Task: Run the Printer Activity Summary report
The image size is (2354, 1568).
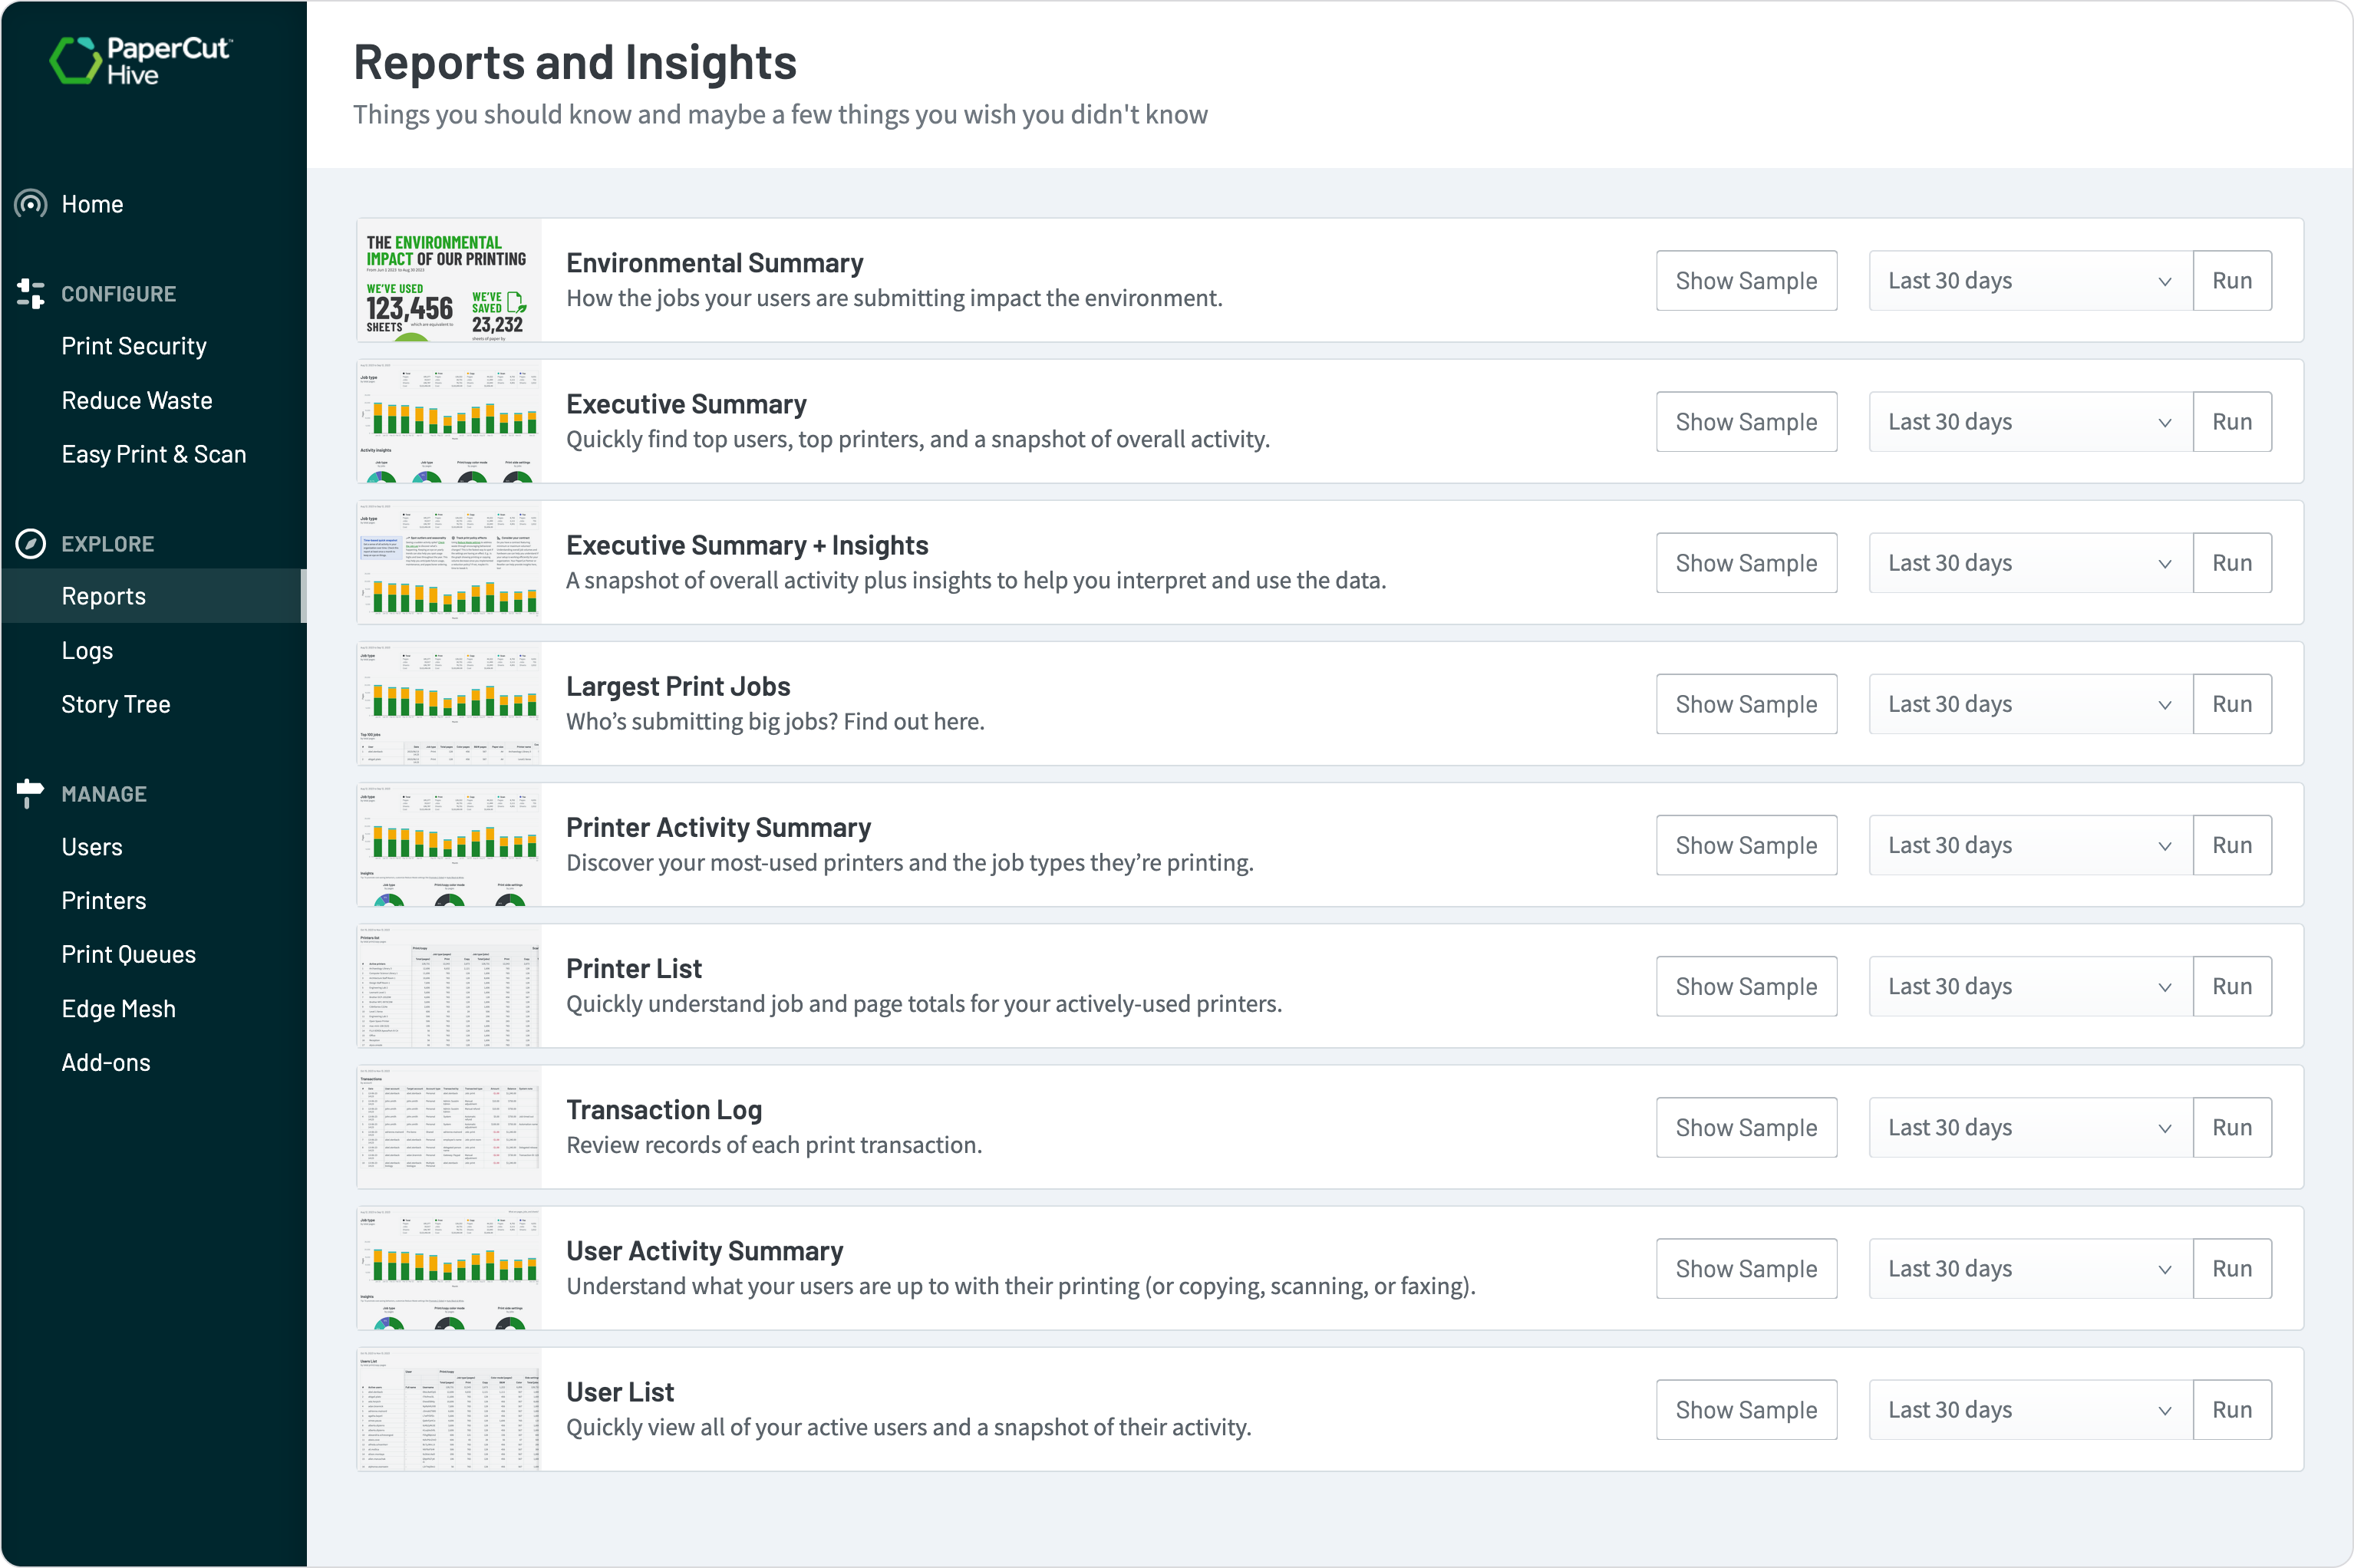Action: click(2234, 845)
